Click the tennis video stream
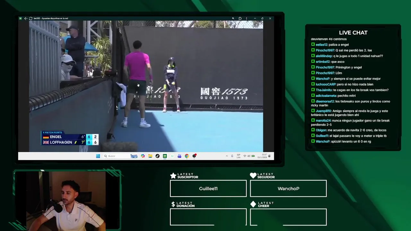 (146, 86)
